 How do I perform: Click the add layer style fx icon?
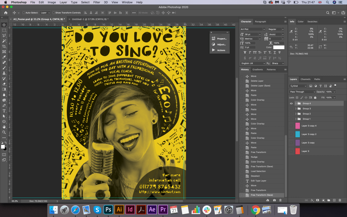pos(312,200)
